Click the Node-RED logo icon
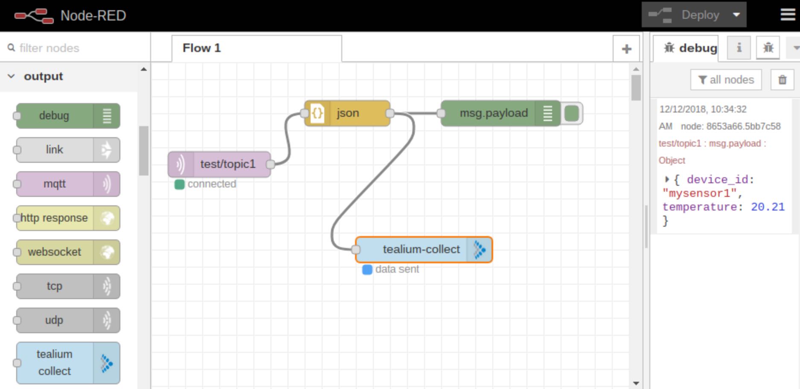Viewport: 800px width, 389px height. tap(34, 16)
